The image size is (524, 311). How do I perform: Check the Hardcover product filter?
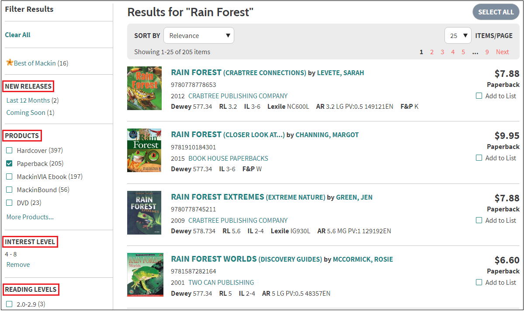point(9,151)
